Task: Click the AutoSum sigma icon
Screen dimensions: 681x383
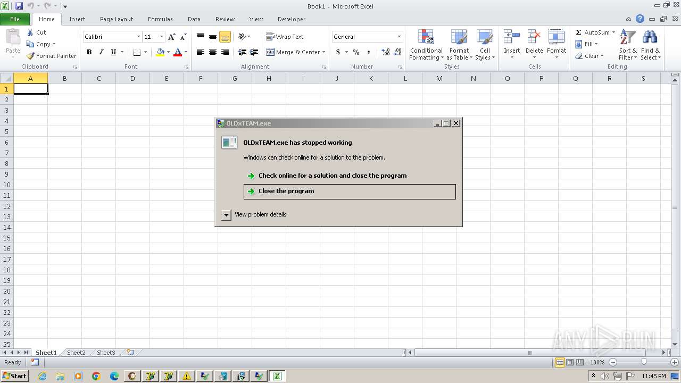Action: [578, 32]
